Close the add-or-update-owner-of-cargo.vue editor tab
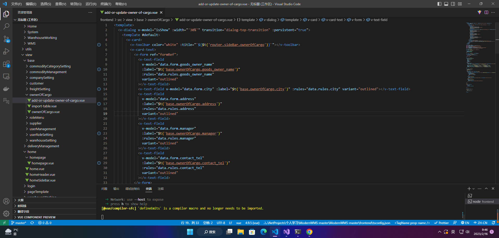Image resolution: width=499 pixels, height=238 pixels. tap(161, 12)
